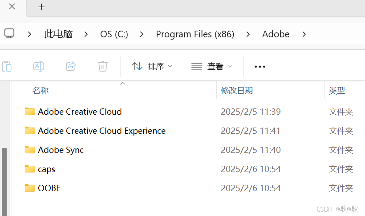Click the delete trash bin icon

[103, 66]
